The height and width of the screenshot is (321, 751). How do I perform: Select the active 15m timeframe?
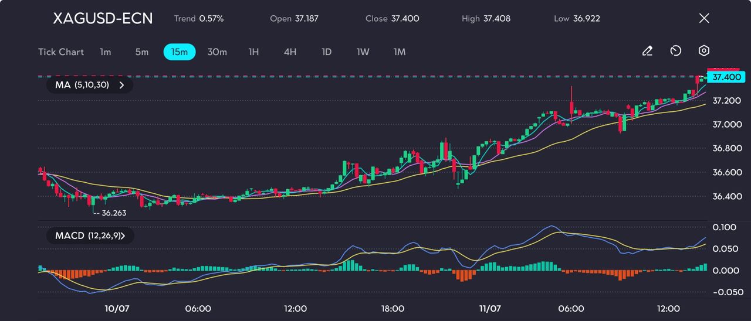[179, 52]
